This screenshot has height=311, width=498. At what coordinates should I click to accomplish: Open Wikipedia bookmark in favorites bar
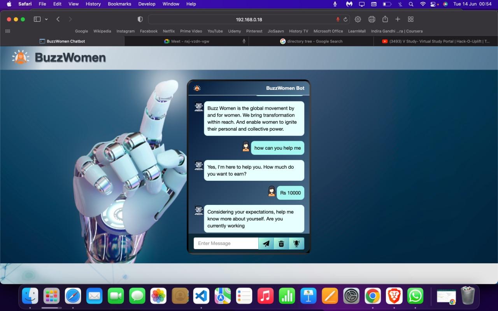point(102,31)
